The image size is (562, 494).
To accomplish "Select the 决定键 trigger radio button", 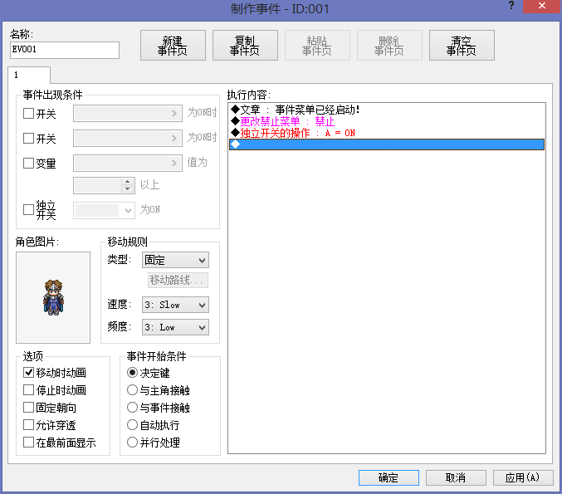I will tap(132, 373).
